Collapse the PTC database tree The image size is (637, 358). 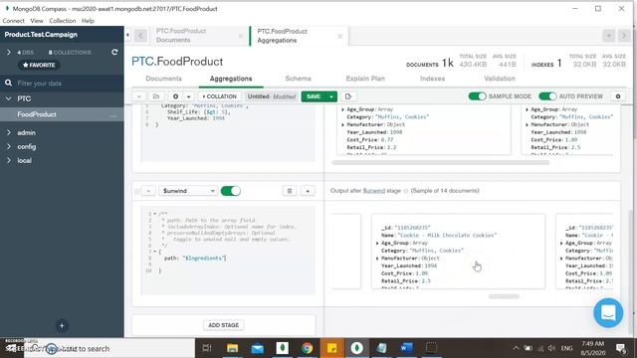pyautogui.click(x=9, y=98)
